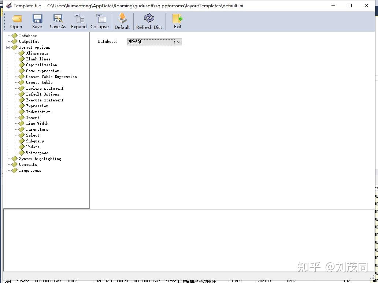Image resolution: width=378 pixels, height=283 pixels.
Task: Select the Common Table Expression node
Action: [x=51, y=77]
